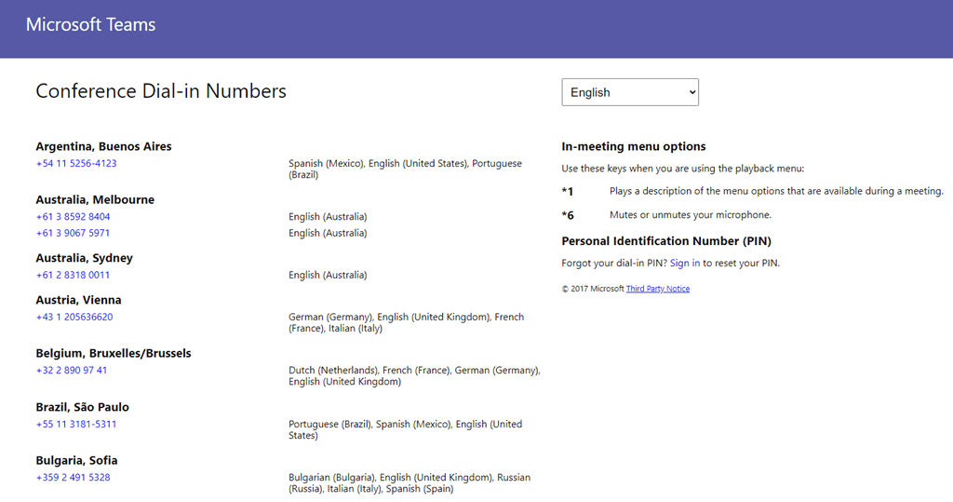Select the Brazil, São Paulo heading
This screenshot has width=953, height=502.
click(x=82, y=407)
